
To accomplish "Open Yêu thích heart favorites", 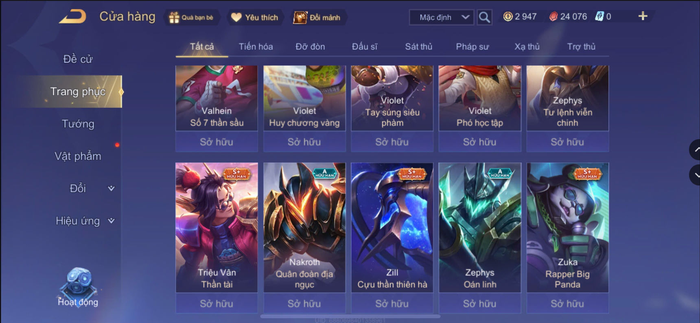I will click(x=236, y=17).
